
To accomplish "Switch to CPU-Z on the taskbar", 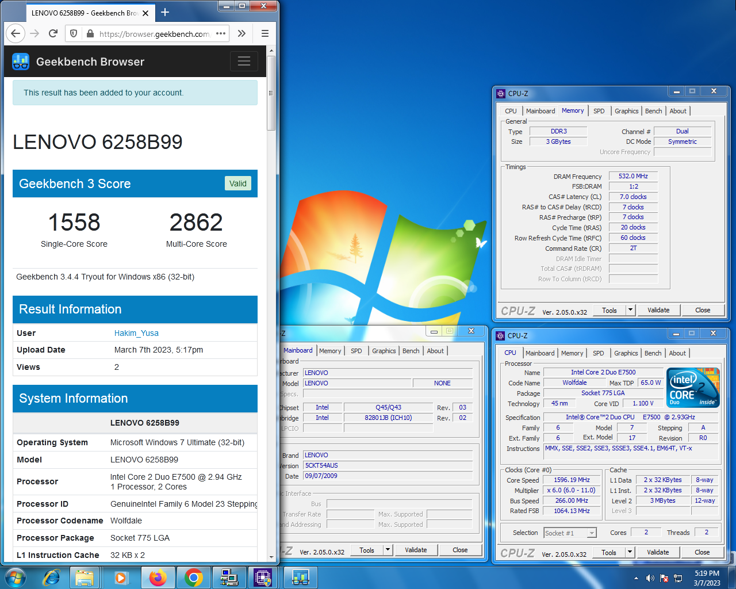I will (263, 577).
